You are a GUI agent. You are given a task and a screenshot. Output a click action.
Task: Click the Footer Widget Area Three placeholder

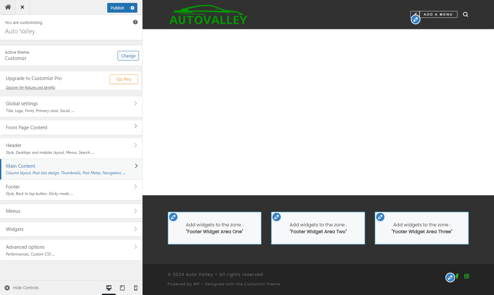coord(422,228)
